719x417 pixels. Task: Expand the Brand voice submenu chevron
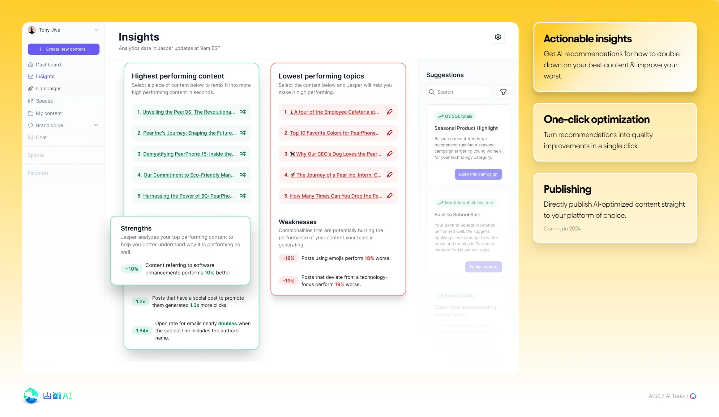coord(96,125)
